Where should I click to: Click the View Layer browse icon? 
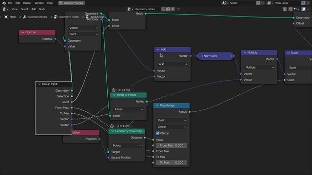pos(270,3)
